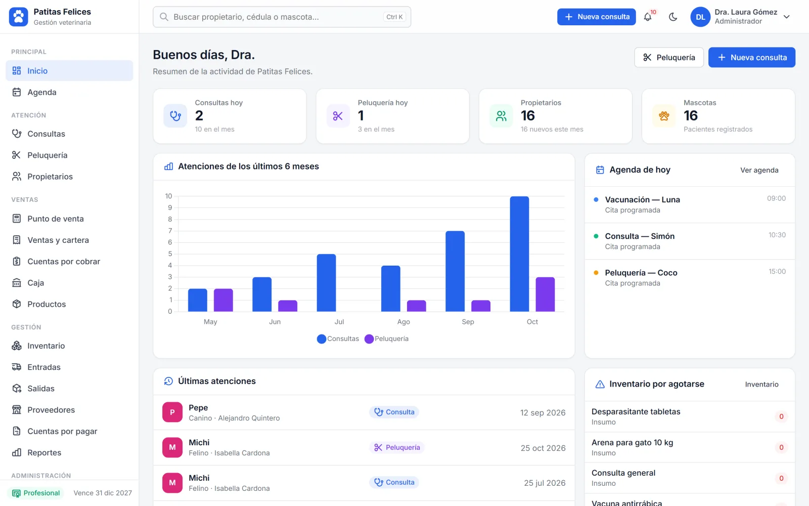Focus the Buscar propietario search field

click(282, 17)
